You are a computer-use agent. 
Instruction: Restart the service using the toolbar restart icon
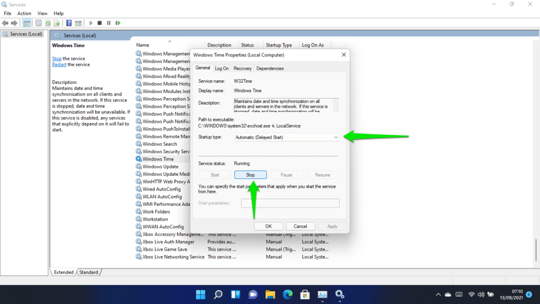click(x=118, y=23)
